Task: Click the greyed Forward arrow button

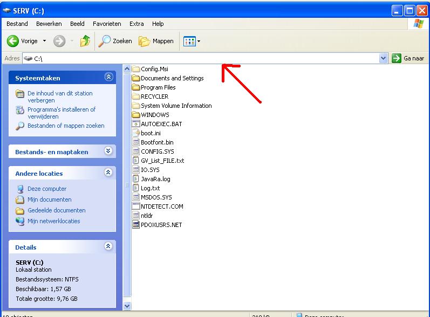Action: [x=59, y=41]
